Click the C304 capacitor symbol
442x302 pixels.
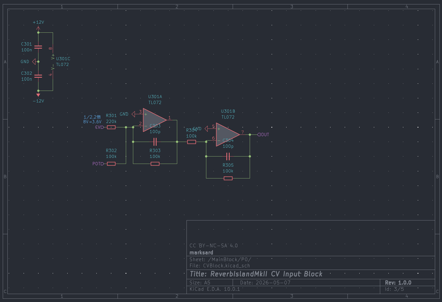[x=228, y=156]
